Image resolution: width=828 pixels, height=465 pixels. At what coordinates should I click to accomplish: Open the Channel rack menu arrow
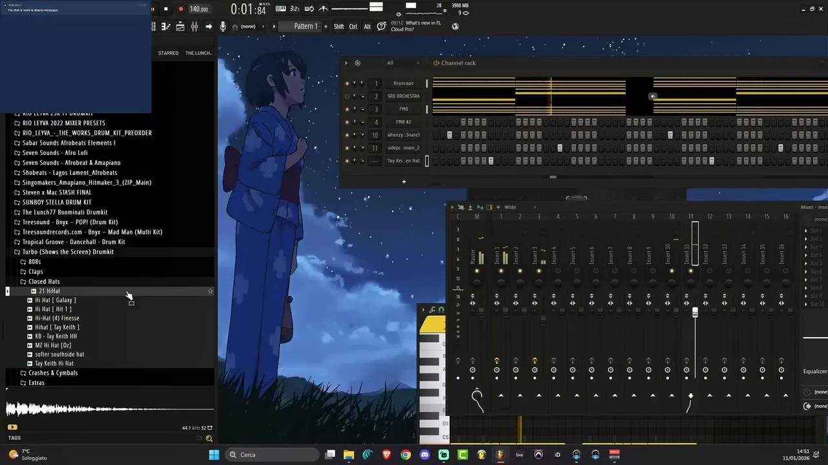346,63
